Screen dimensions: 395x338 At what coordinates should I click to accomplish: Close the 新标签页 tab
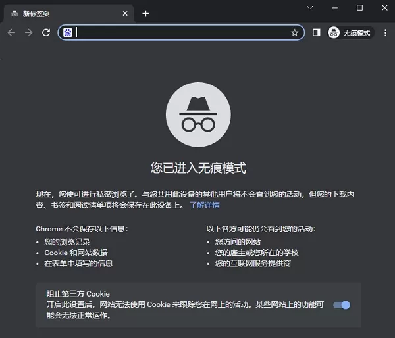pyautogui.click(x=125, y=14)
